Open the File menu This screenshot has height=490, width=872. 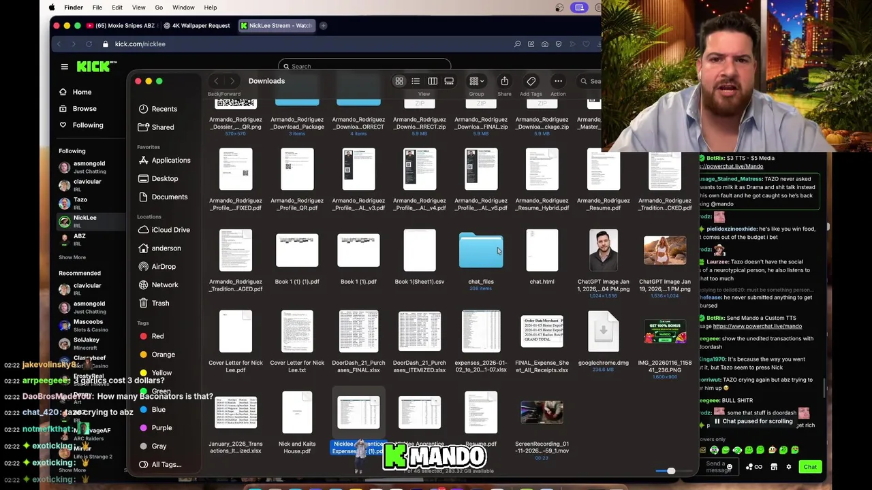pyautogui.click(x=97, y=7)
